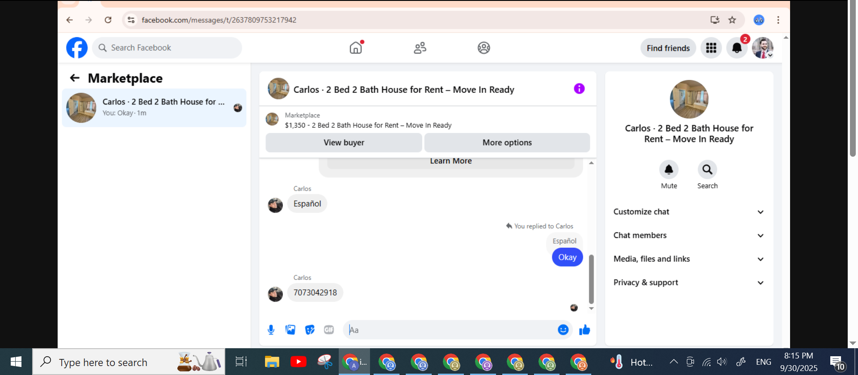Click the chat scroll down arrow
This screenshot has height=375, width=858.
(591, 308)
